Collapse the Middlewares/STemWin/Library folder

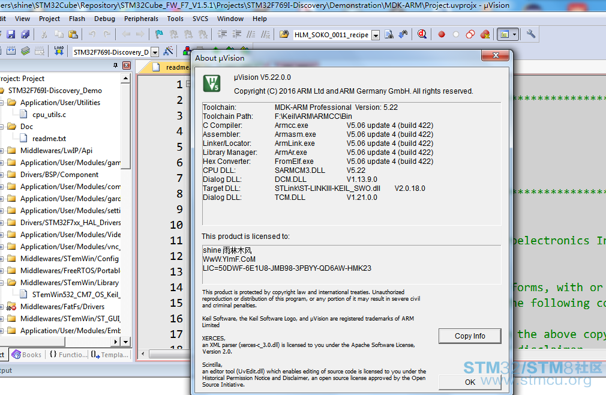pos(2,283)
